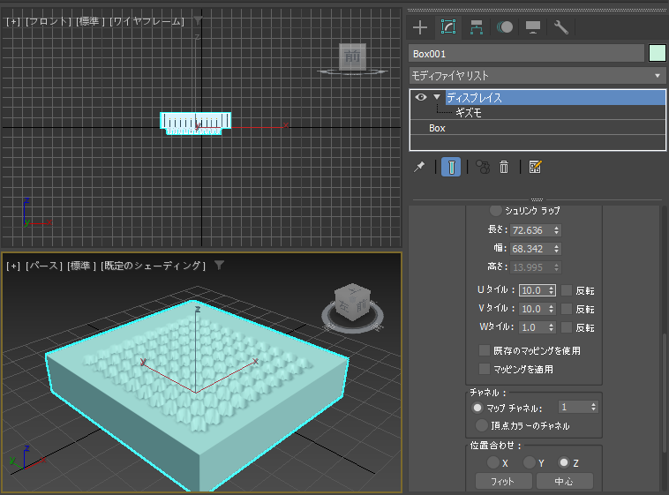Select 頂点カラーのチャネル radio button
The height and width of the screenshot is (495, 669).
(x=482, y=425)
